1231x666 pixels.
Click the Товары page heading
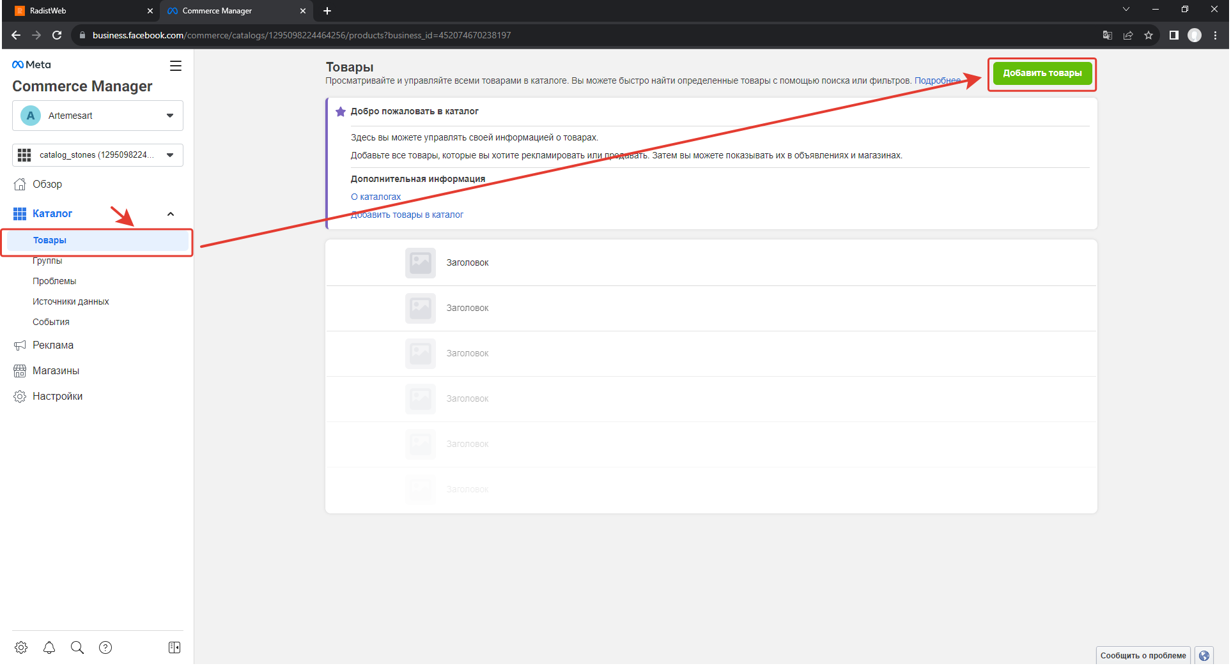point(350,67)
